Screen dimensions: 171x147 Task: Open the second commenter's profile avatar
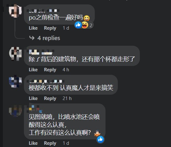[x=15, y=53]
